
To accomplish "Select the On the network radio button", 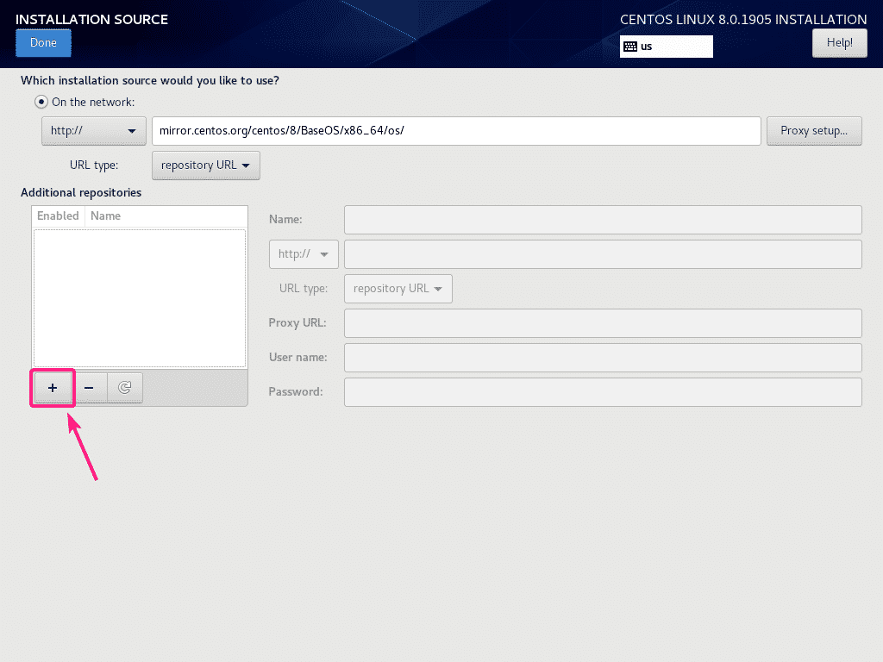I will click(41, 102).
